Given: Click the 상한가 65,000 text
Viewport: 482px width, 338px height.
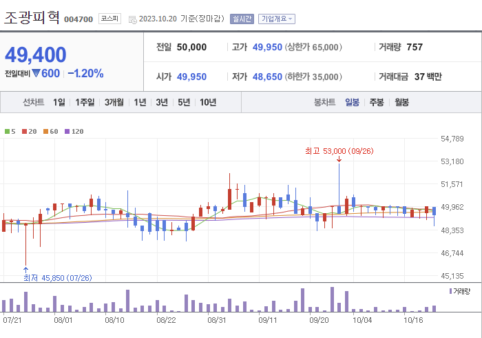Looking at the screenshot, I should click(313, 47).
